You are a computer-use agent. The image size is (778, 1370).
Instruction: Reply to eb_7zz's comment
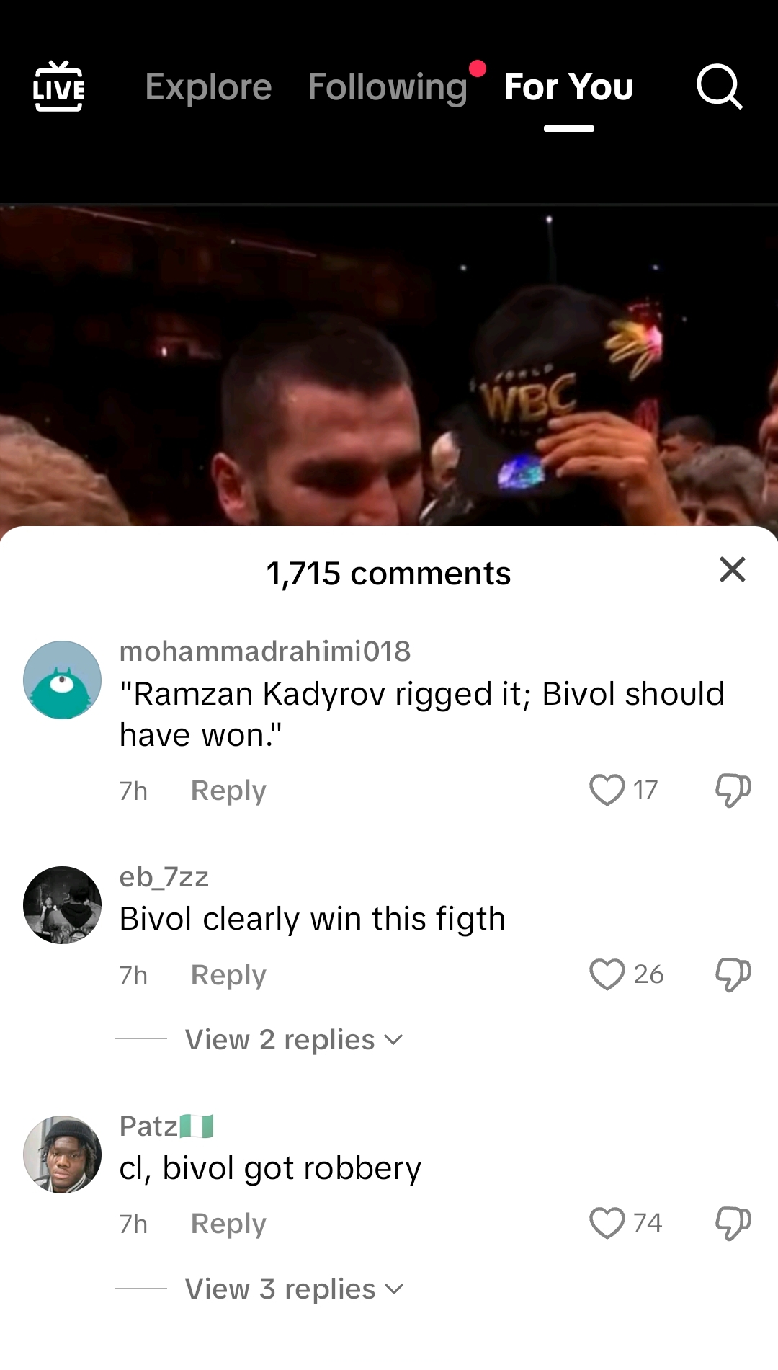click(228, 975)
